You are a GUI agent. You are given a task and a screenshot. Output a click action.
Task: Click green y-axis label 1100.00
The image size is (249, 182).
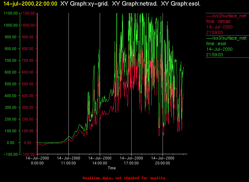(11, 13)
